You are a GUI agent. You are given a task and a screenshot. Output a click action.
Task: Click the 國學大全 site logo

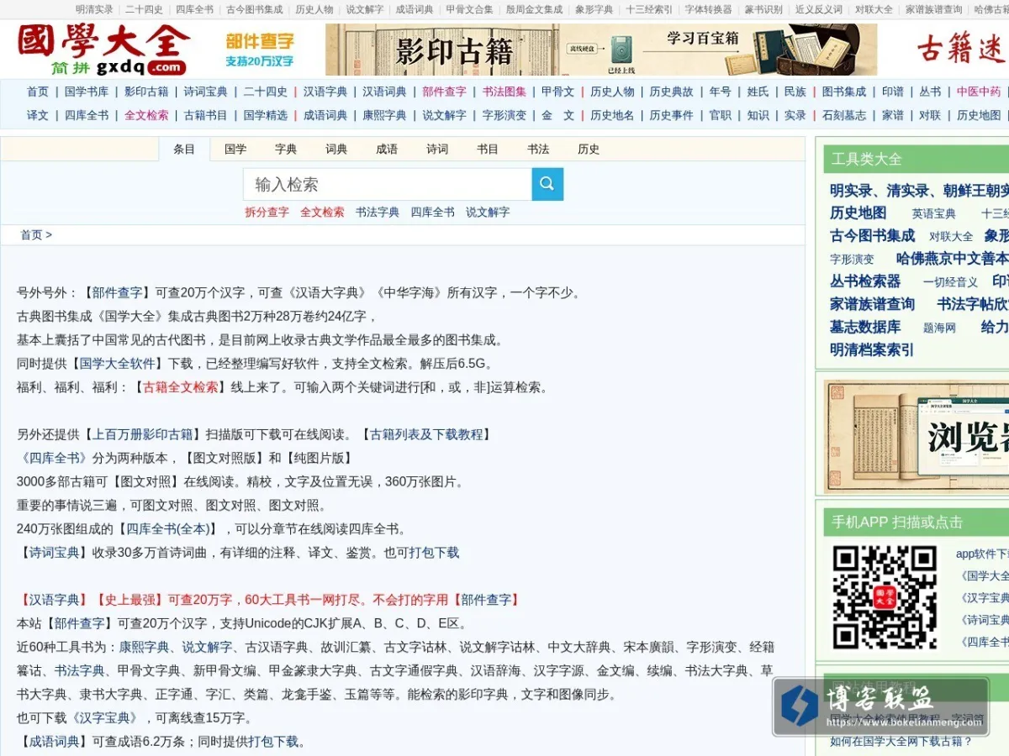103,50
